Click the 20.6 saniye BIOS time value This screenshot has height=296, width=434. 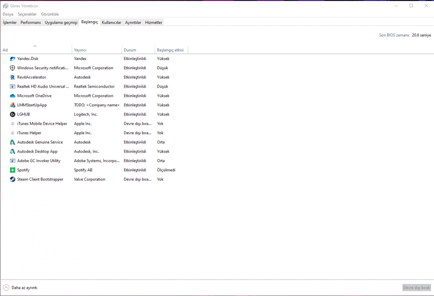(421, 35)
